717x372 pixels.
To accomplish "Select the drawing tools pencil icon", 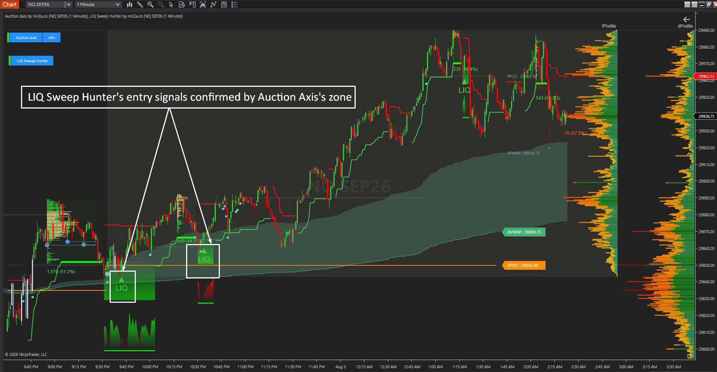I will pyautogui.click(x=140, y=4).
